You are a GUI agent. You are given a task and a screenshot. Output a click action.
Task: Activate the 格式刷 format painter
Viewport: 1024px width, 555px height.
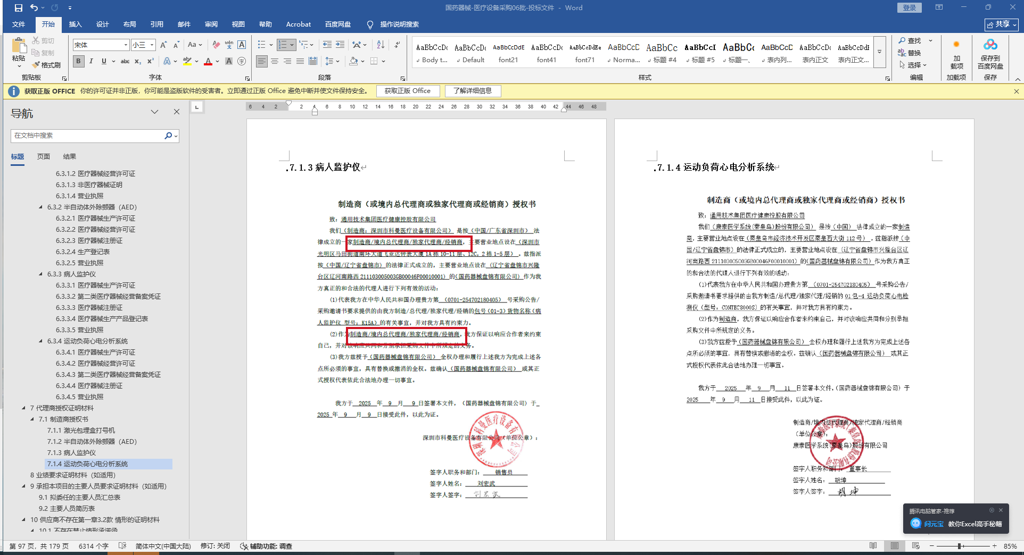click(46, 65)
